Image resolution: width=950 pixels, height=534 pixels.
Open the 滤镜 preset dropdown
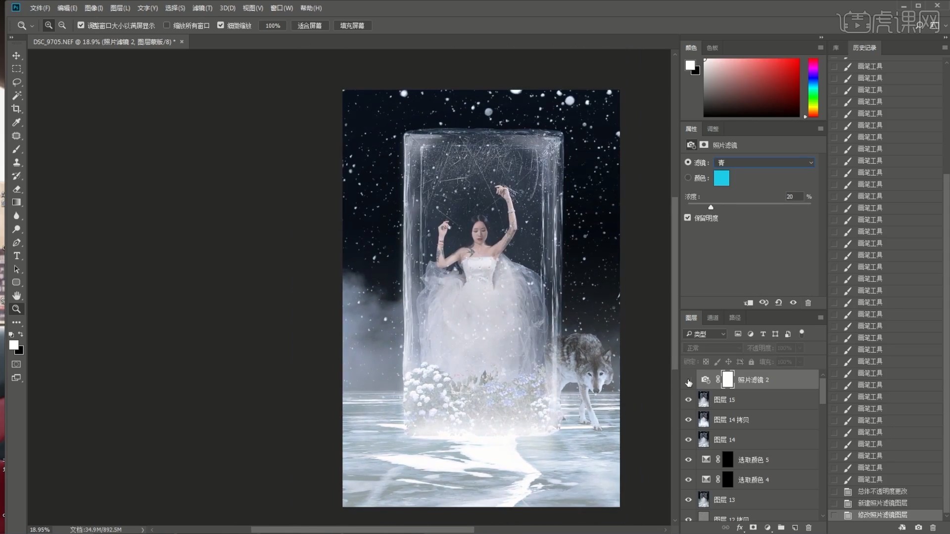(764, 163)
